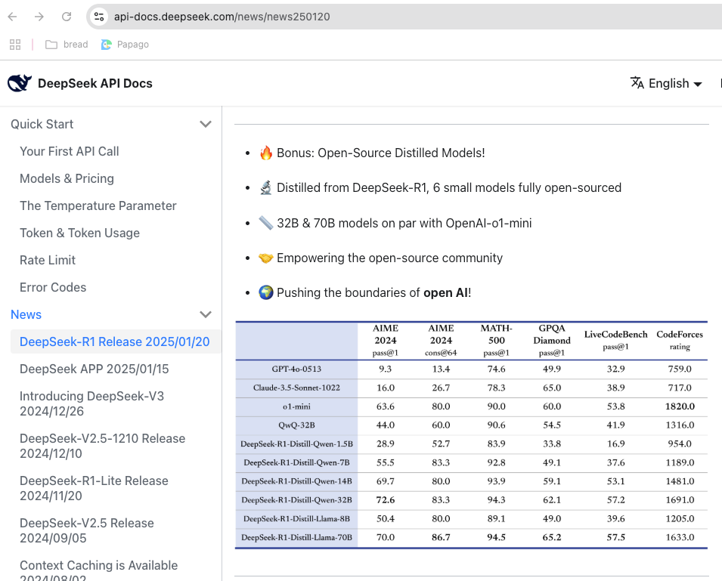Click bold 'open AI' text
The width and height of the screenshot is (722, 581).
click(445, 292)
